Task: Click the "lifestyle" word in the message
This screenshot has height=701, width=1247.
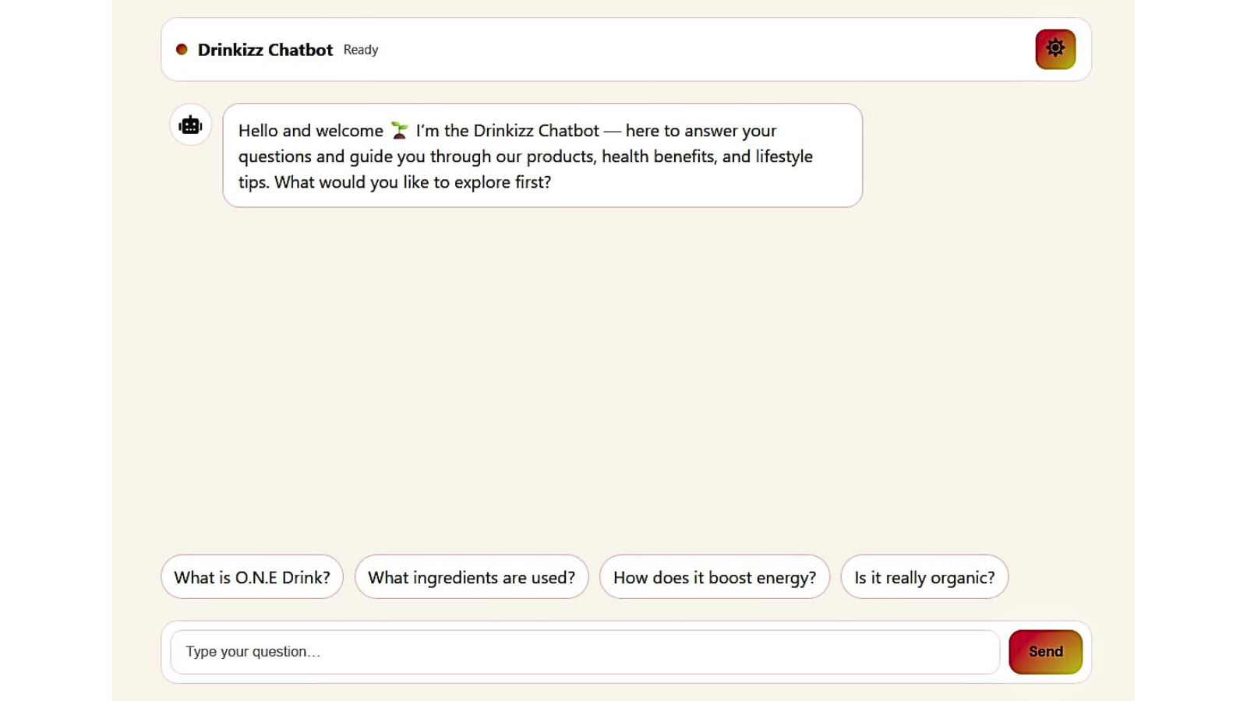Action: click(783, 157)
